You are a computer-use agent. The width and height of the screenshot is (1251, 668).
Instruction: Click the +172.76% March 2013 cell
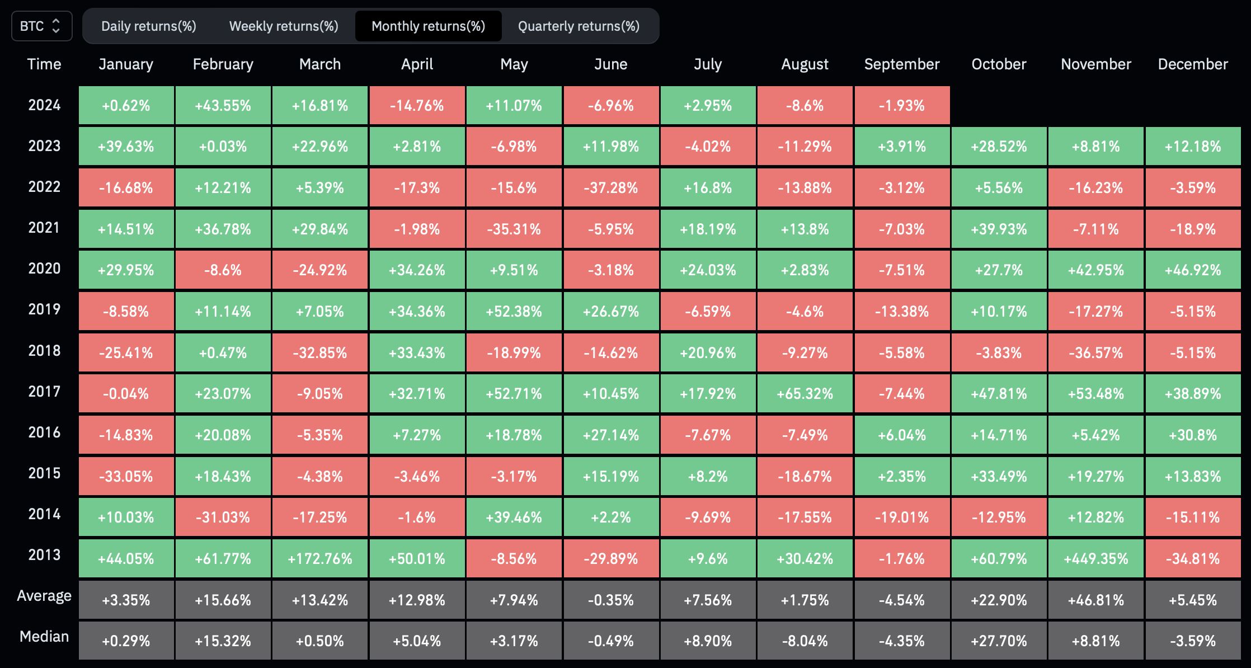[319, 558]
